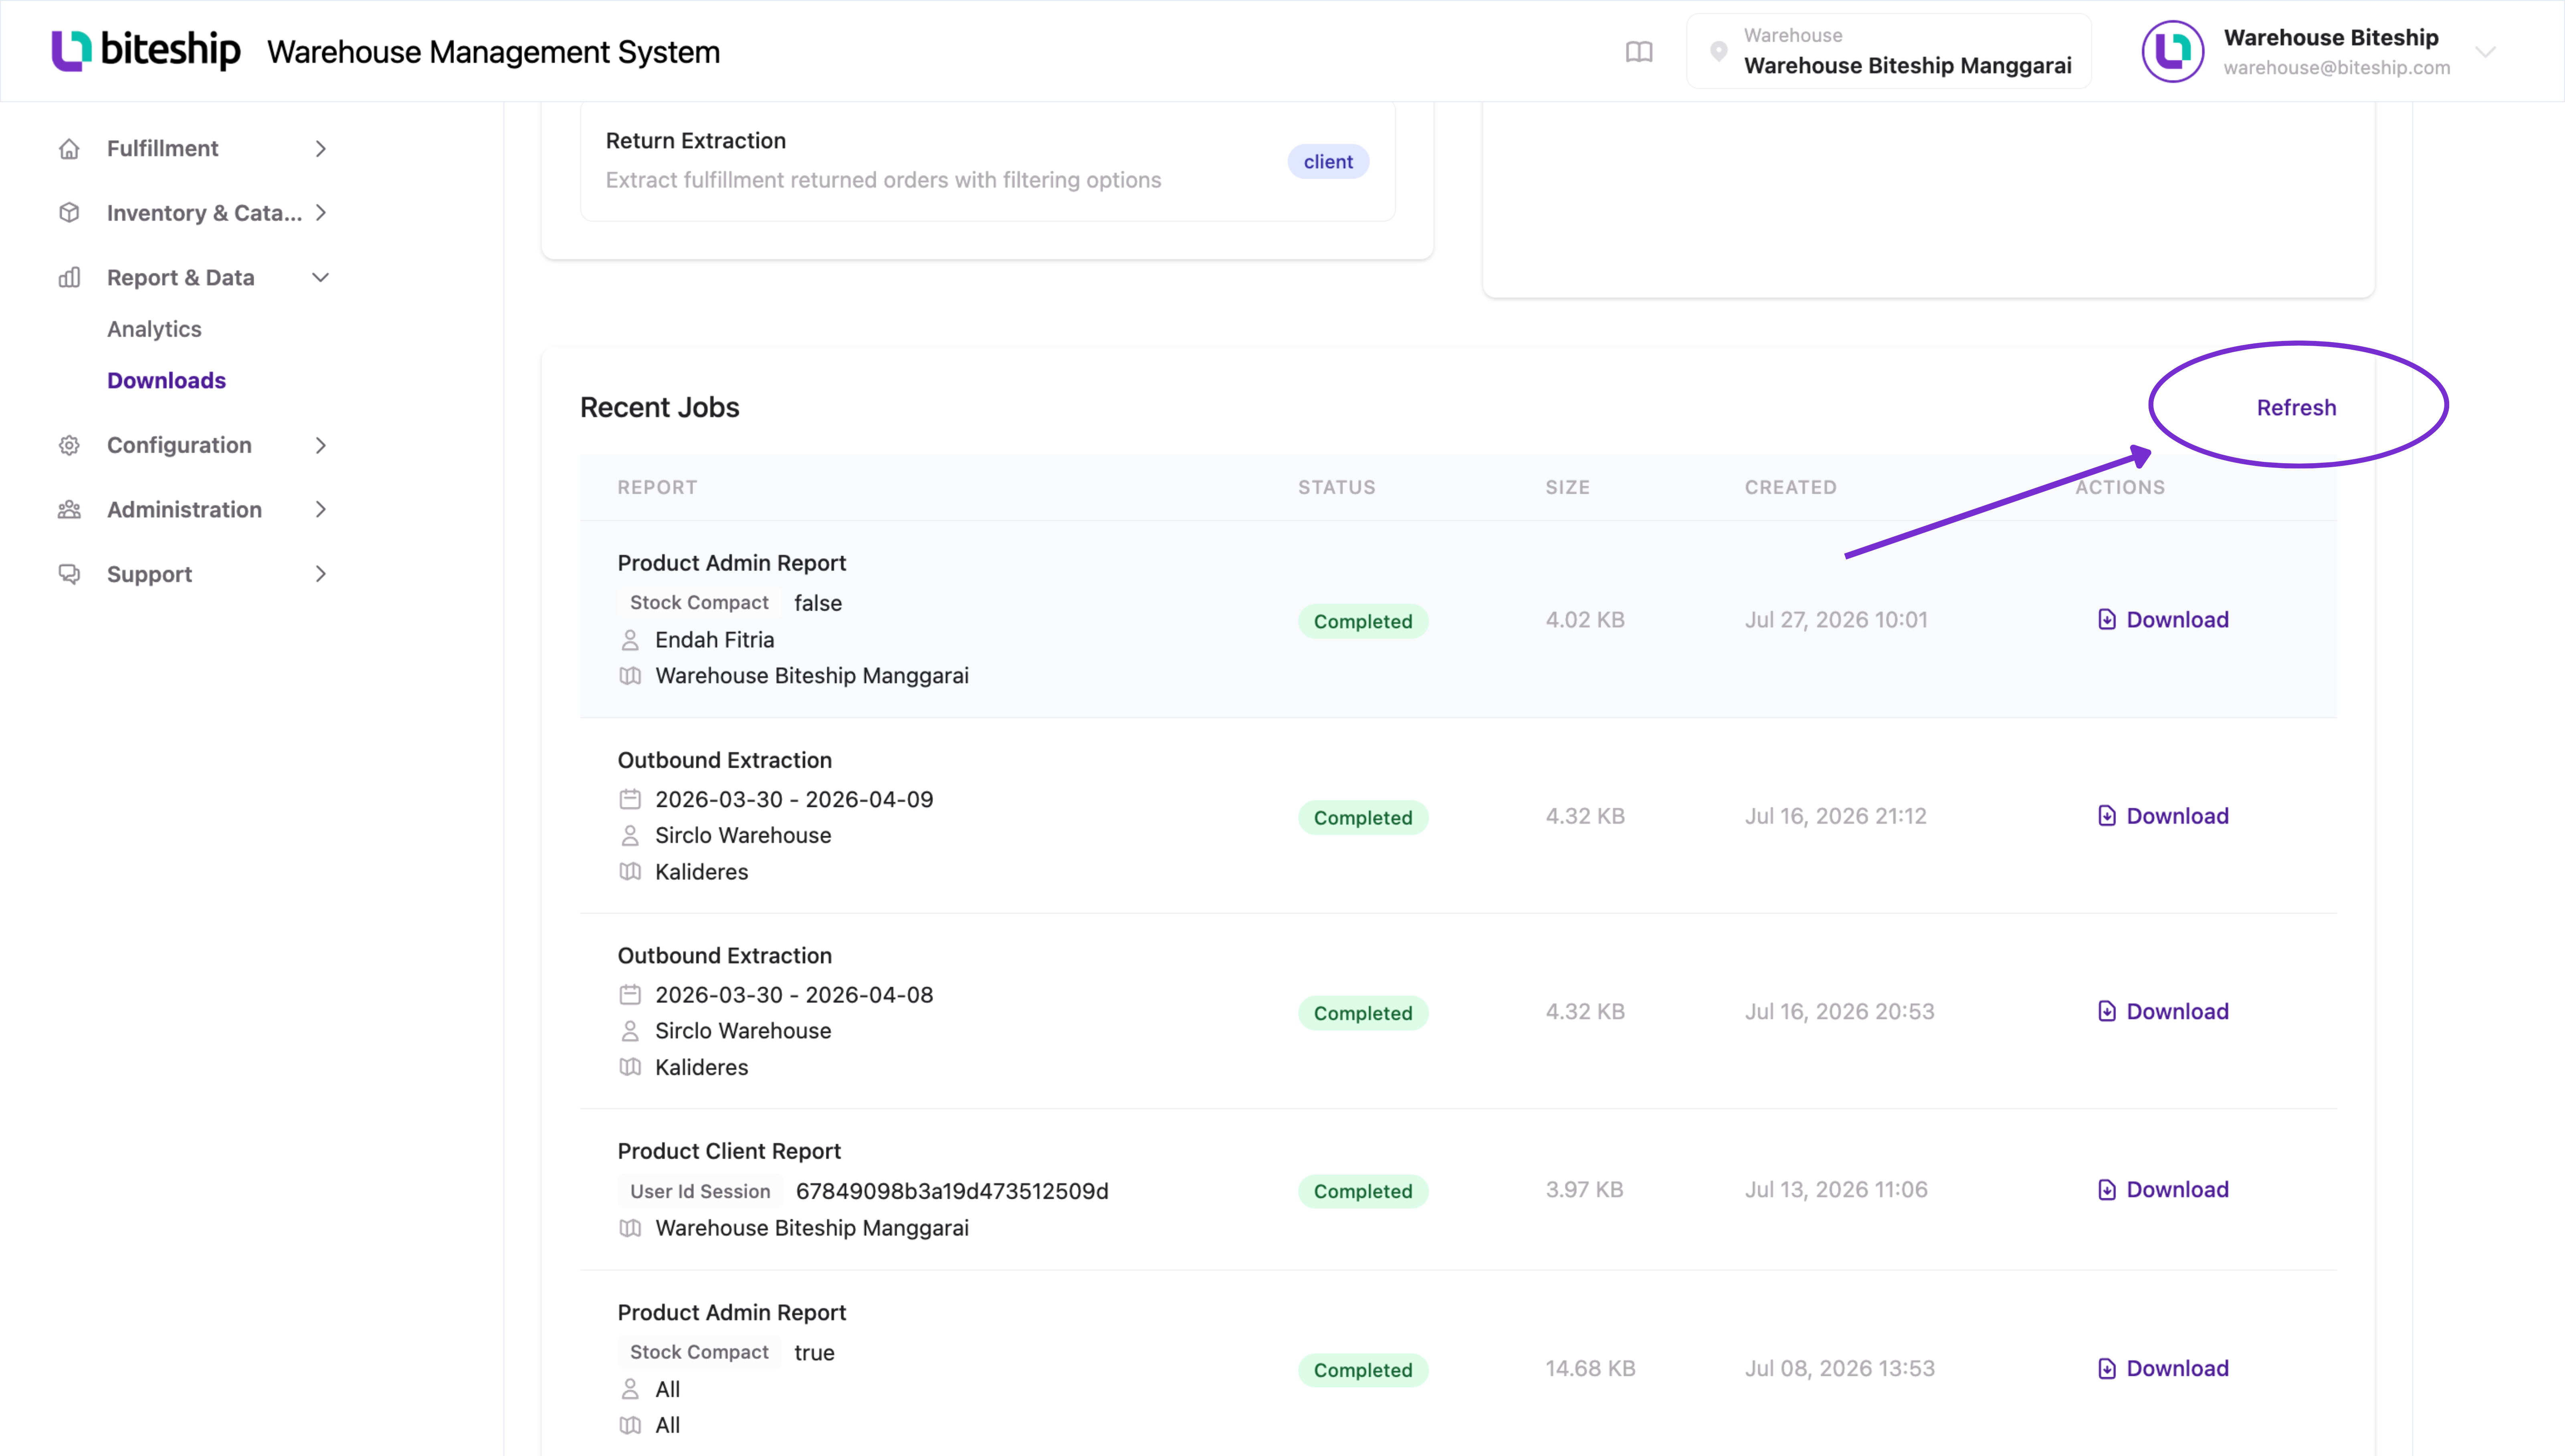Select Configuration in the sidebar

point(179,445)
